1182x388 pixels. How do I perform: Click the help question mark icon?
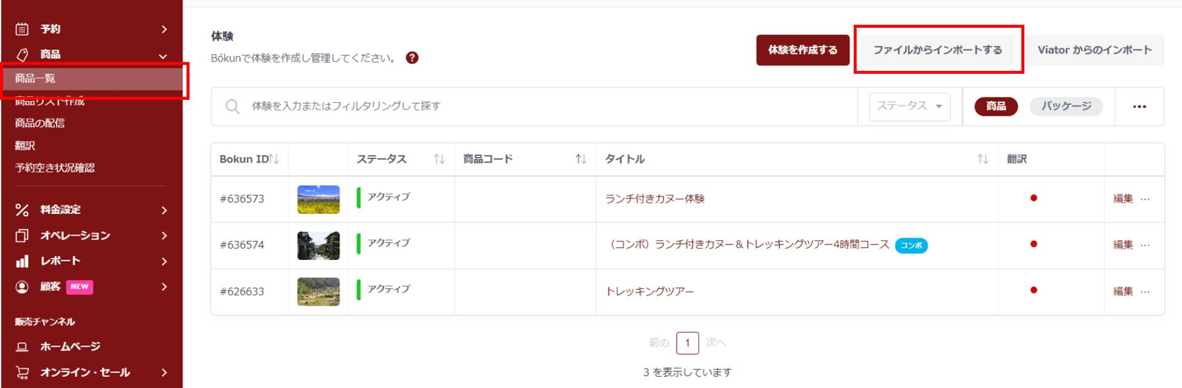tap(412, 58)
